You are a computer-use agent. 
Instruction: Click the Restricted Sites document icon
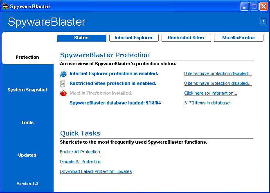pos(63,84)
